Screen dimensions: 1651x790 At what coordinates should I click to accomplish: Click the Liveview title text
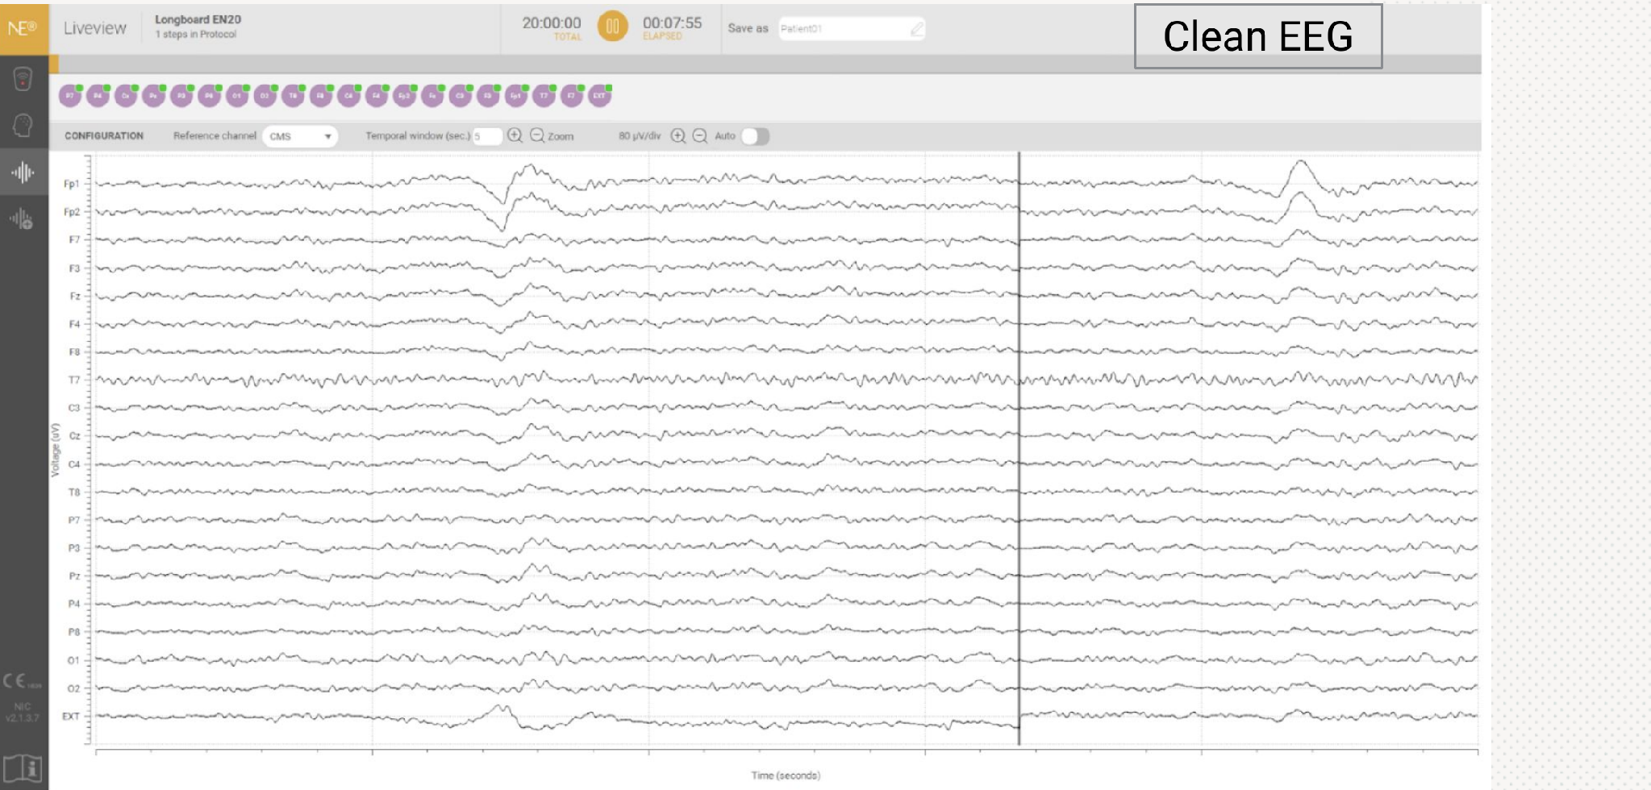pos(95,28)
